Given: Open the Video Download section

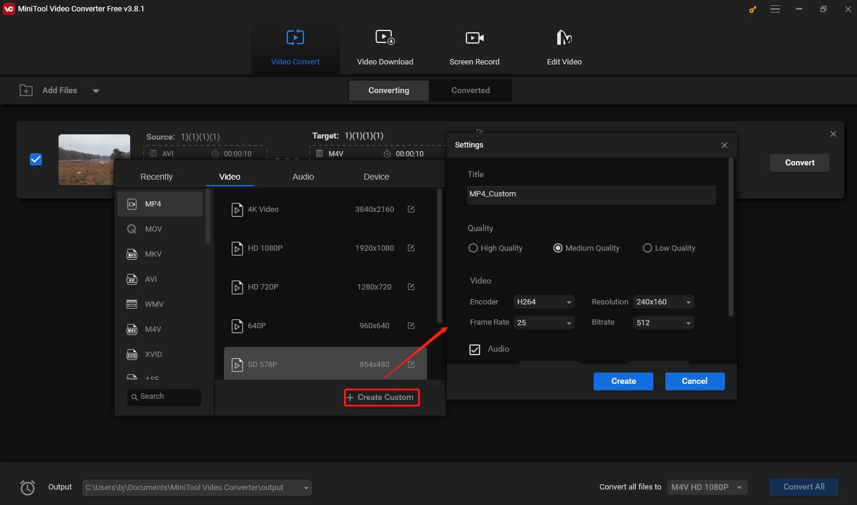Looking at the screenshot, I should (385, 48).
